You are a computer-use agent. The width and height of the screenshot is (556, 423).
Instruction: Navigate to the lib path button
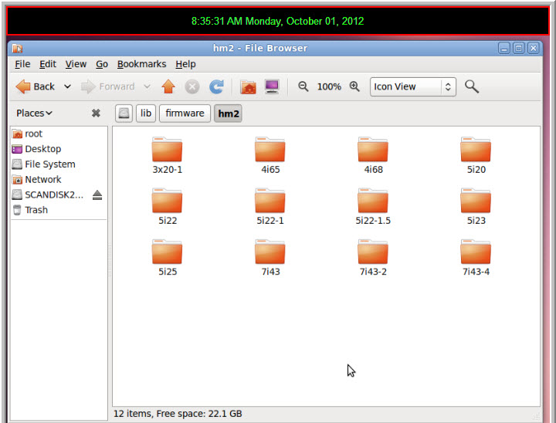click(146, 113)
